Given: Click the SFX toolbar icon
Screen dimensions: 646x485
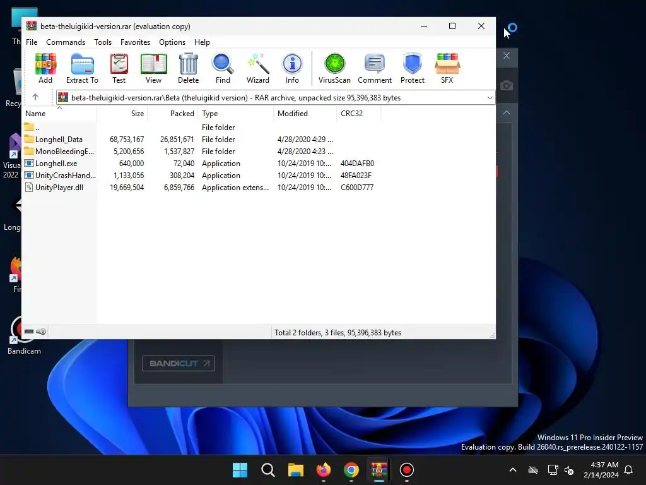Looking at the screenshot, I should (x=447, y=68).
